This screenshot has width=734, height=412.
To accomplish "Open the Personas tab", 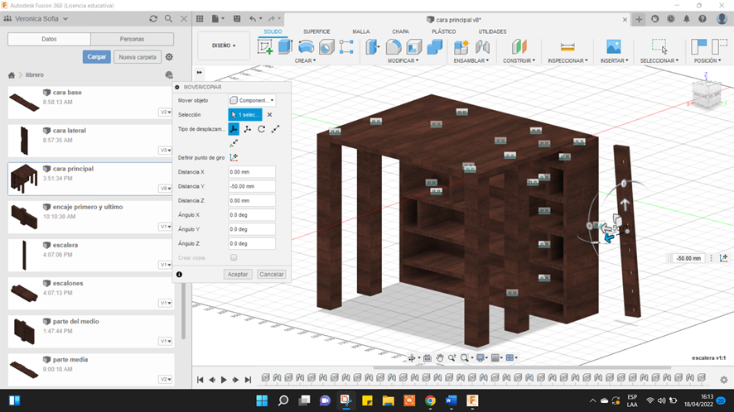I will coord(132,39).
